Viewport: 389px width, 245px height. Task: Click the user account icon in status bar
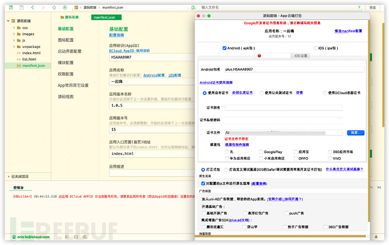pyautogui.click(x=14, y=237)
